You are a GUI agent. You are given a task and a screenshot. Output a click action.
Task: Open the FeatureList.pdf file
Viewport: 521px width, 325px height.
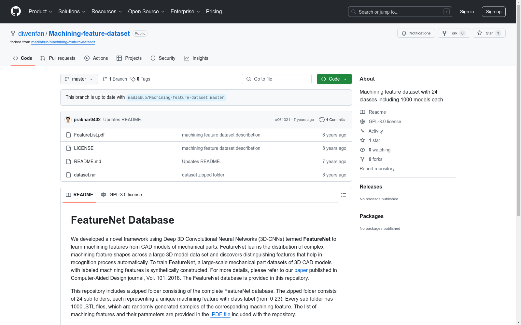point(89,135)
